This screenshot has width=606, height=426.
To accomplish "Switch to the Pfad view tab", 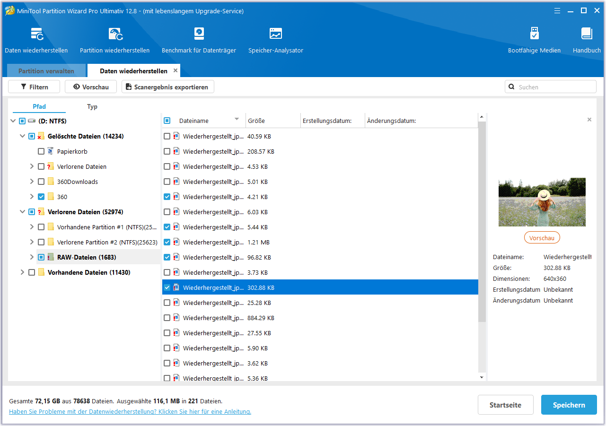I will point(39,106).
